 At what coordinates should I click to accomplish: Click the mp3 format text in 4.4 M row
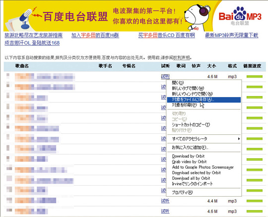[232, 201]
